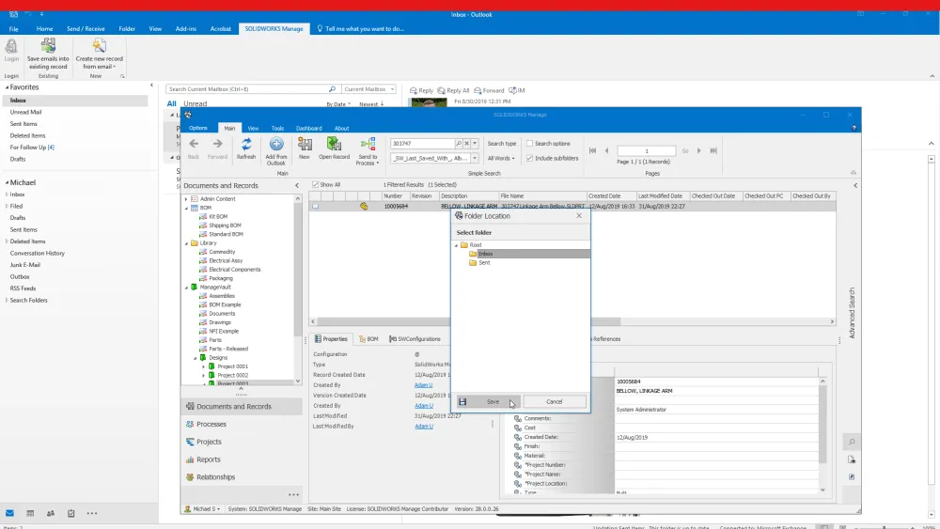This screenshot has height=529, width=940.
Task: Click Save emails into existing record icon
Action: point(48,46)
